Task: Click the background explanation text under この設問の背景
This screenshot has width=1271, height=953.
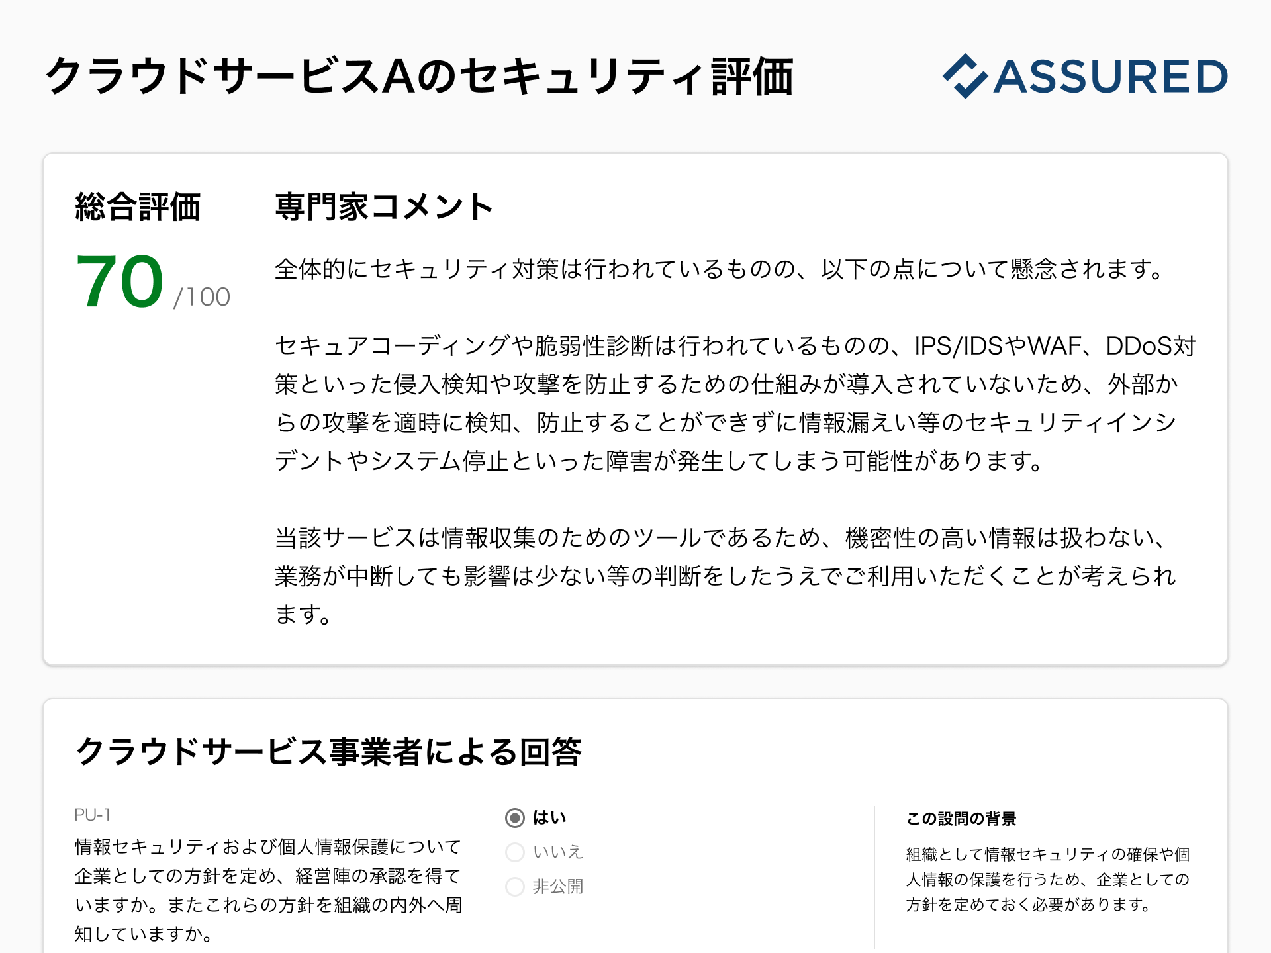Action: click(x=1047, y=880)
